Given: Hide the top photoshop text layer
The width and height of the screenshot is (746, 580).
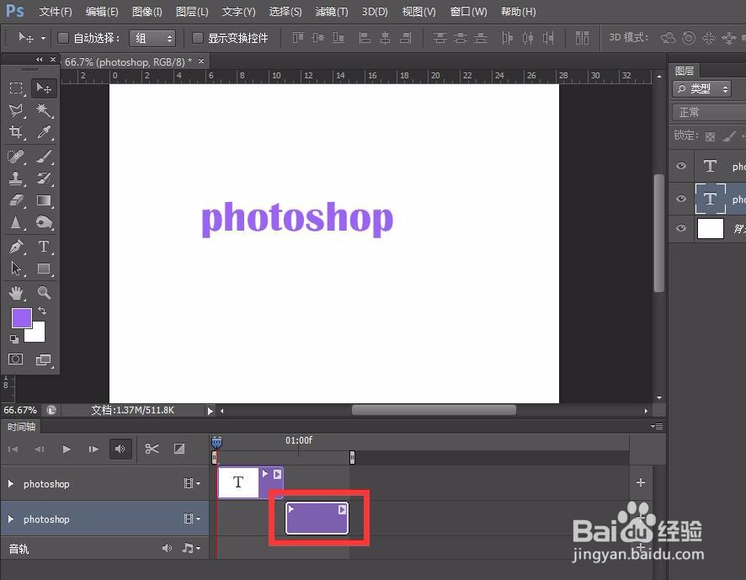Looking at the screenshot, I should [681, 166].
